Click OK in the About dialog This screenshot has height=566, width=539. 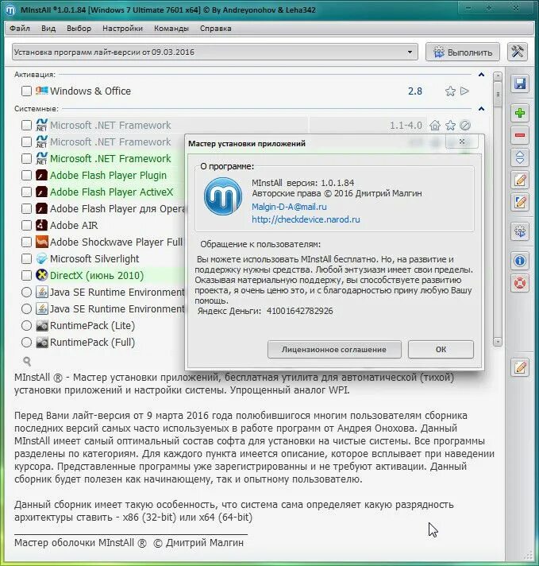[441, 350]
